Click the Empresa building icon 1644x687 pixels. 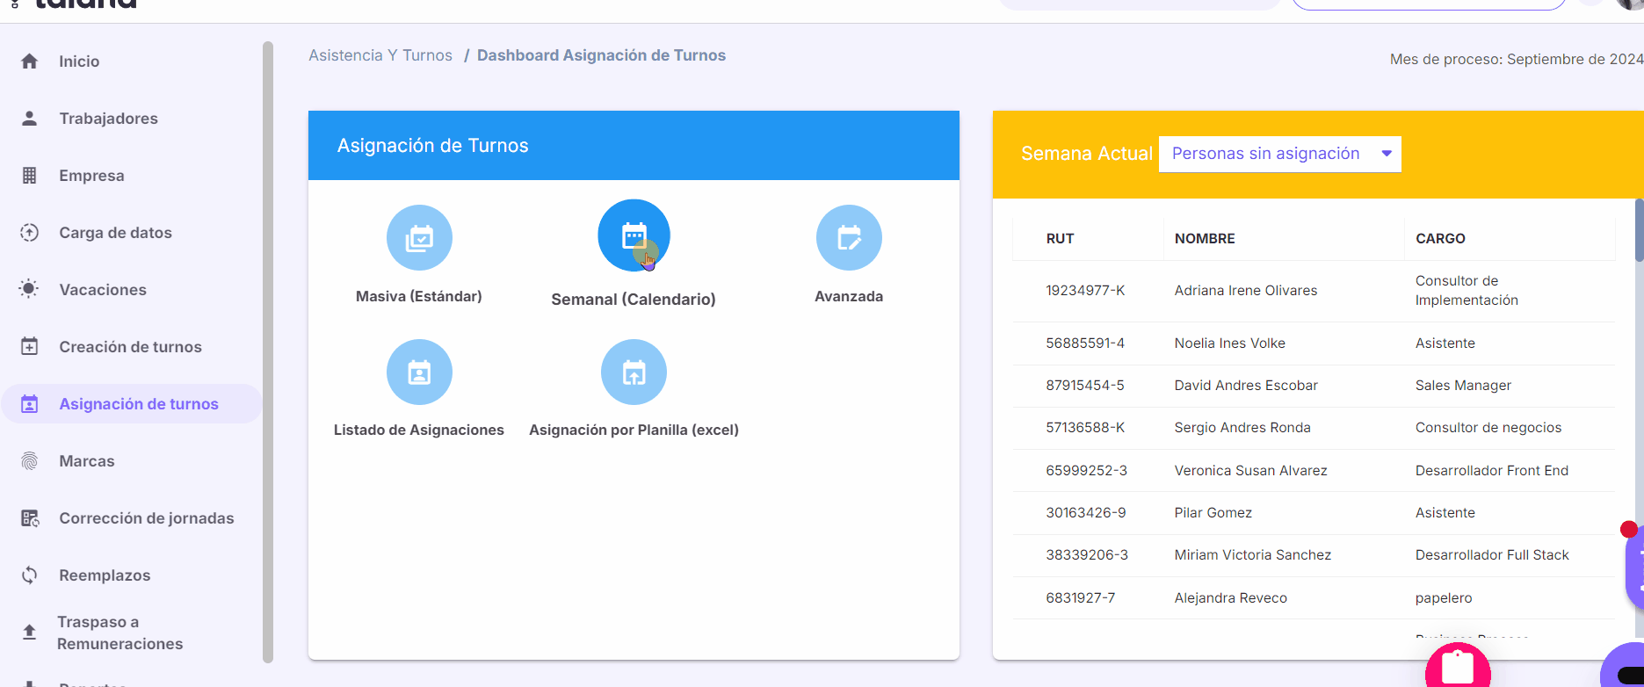click(x=29, y=176)
